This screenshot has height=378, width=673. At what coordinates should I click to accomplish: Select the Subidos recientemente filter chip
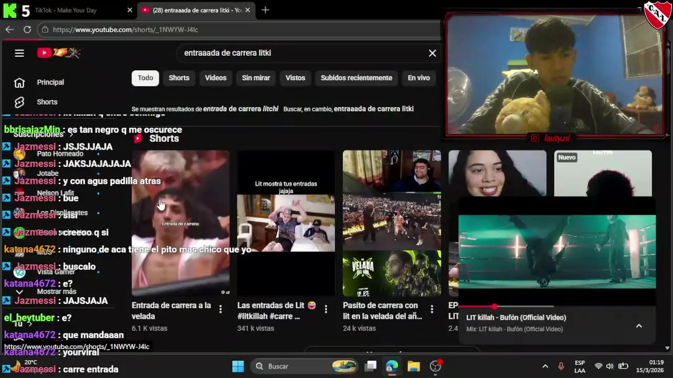(x=356, y=78)
